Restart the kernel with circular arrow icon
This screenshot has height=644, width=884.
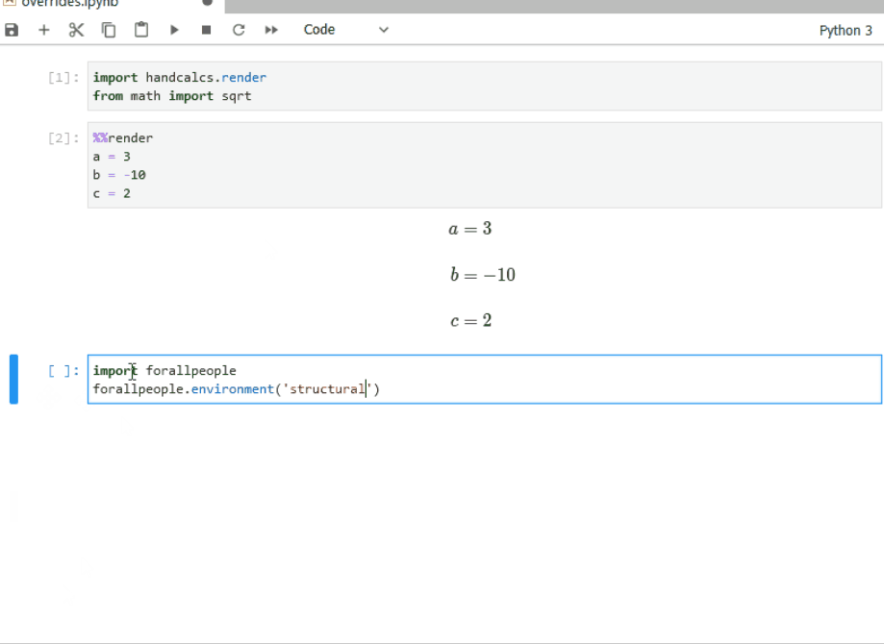point(239,30)
